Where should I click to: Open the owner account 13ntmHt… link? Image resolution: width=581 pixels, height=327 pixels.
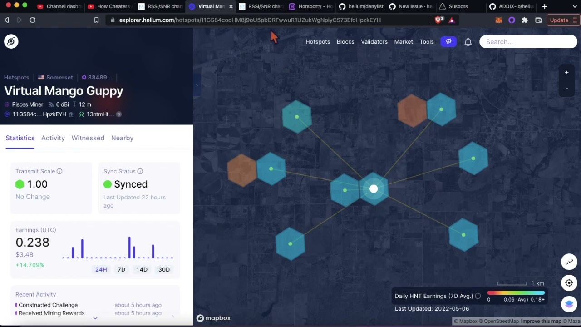[97, 114]
